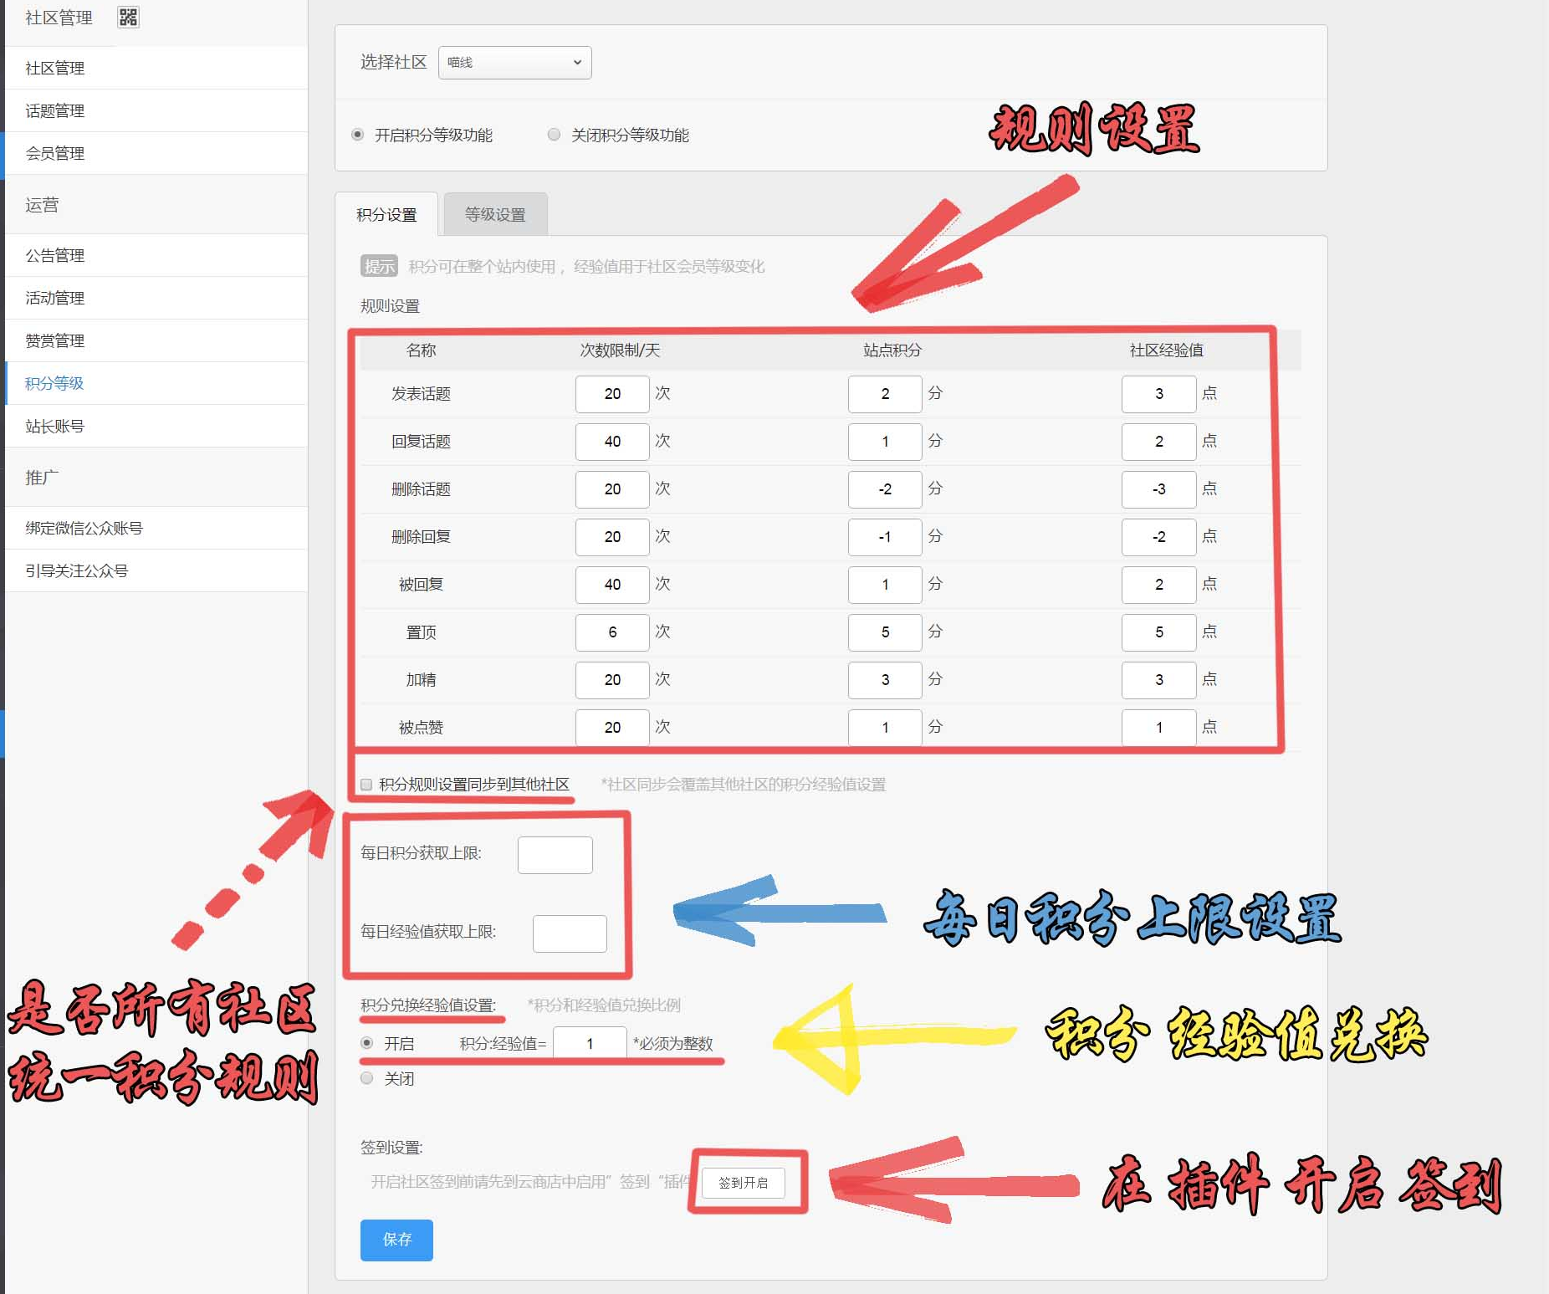This screenshot has height=1294, width=1549.
Task: Select 开启积分等级功能 radio button
Action: tap(358, 135)
